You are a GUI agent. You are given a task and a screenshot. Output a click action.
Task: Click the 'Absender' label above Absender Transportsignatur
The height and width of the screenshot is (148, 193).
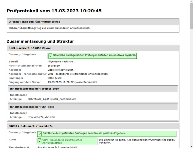coord(15,70)
